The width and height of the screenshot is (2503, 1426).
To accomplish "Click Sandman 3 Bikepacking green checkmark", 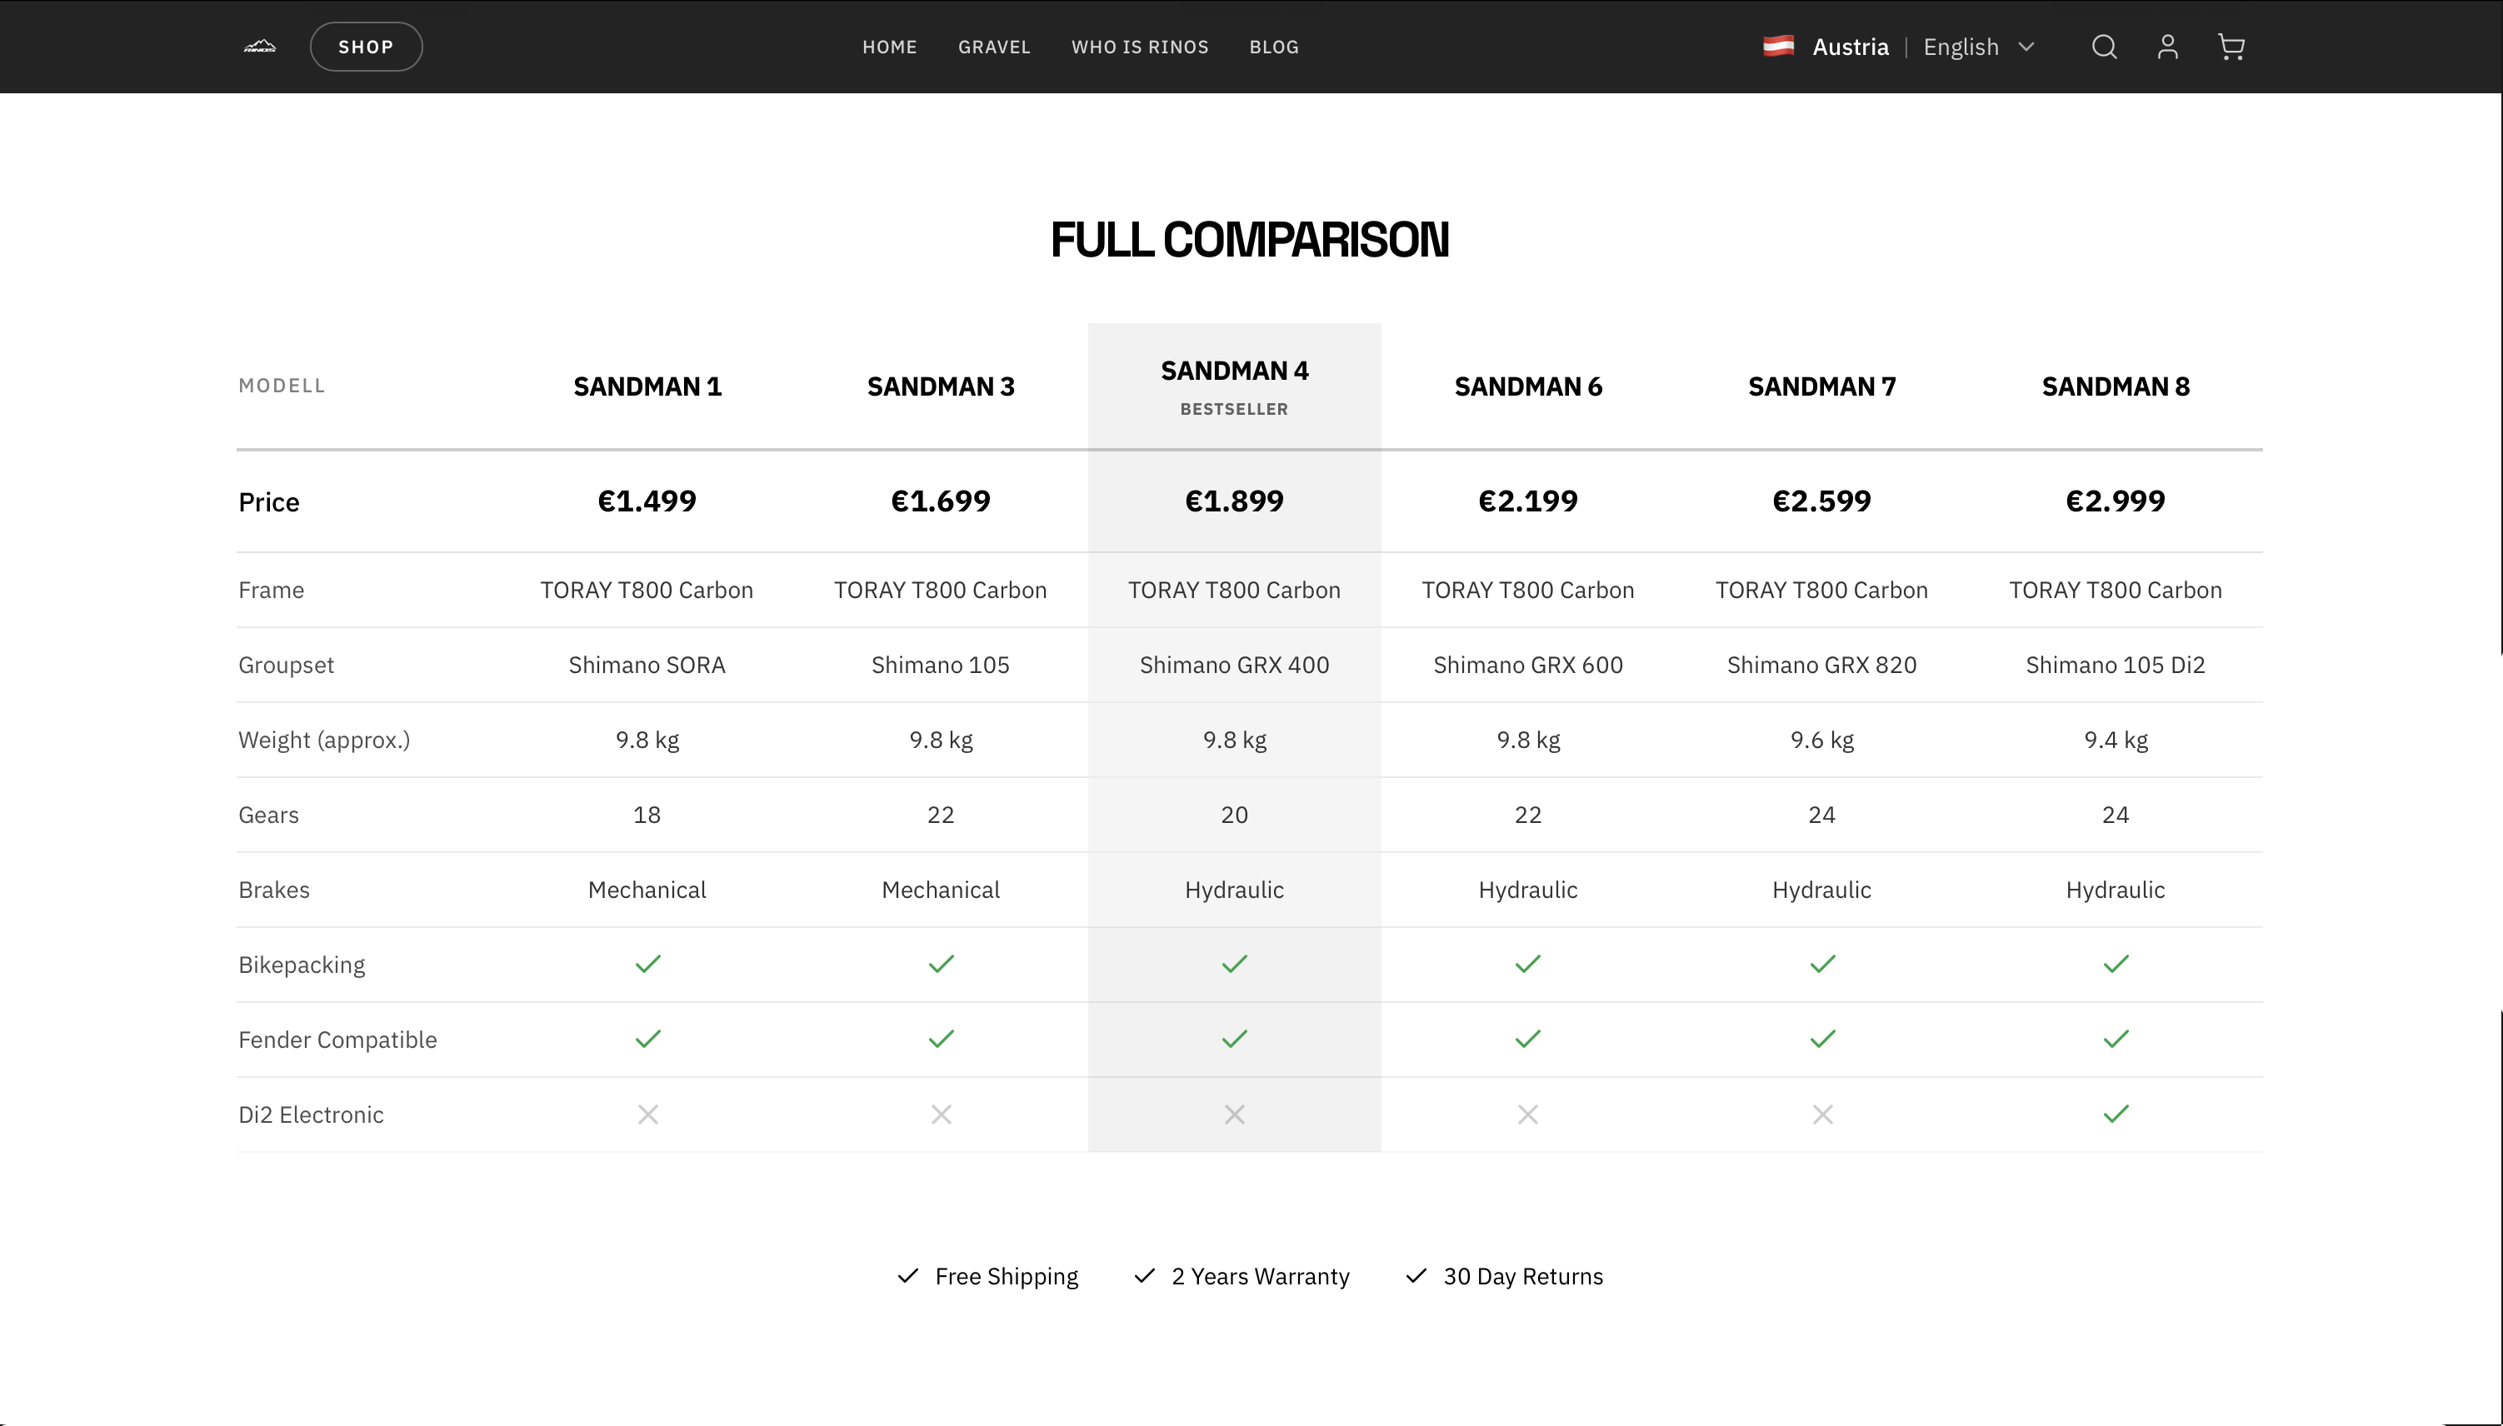I will (942, 965).
